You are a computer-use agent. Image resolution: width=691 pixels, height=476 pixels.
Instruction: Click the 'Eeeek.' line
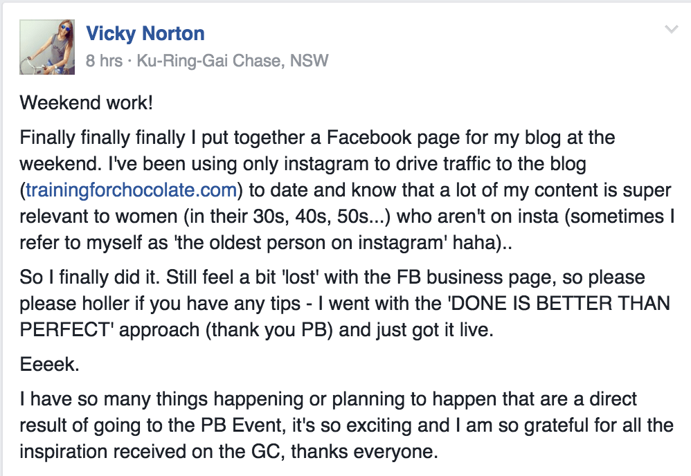[50, 364]
